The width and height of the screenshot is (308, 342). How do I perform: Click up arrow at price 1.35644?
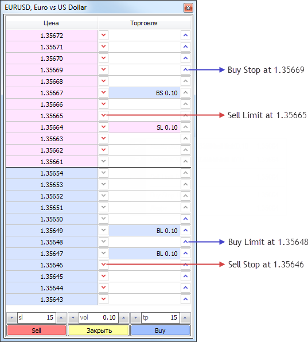(x=185, y=287)
